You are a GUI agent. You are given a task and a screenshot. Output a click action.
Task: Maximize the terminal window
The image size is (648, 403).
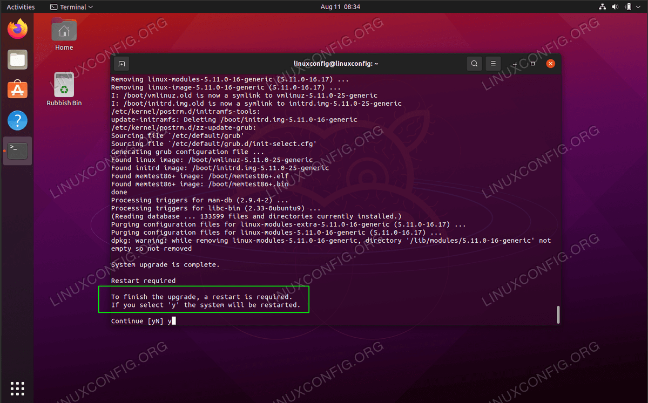532,64
